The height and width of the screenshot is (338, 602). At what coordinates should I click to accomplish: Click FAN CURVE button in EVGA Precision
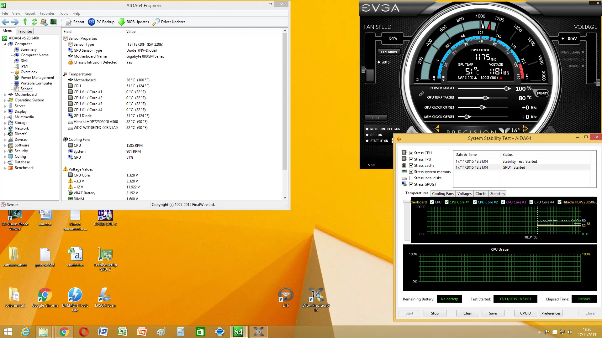[389, 52]
